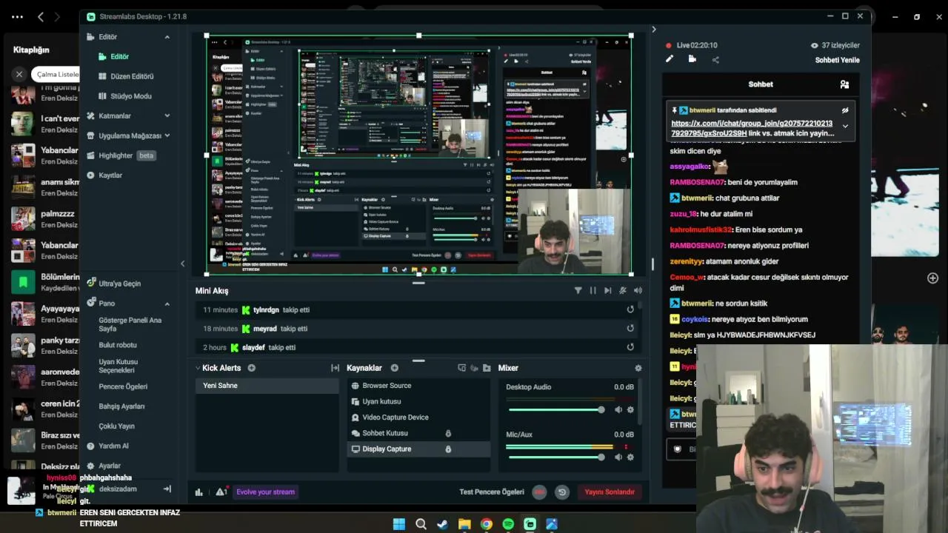The width and height of the screenshot is (948, 533).
Task: Mute Desktop Audio
Action: [x=618, y=410]
